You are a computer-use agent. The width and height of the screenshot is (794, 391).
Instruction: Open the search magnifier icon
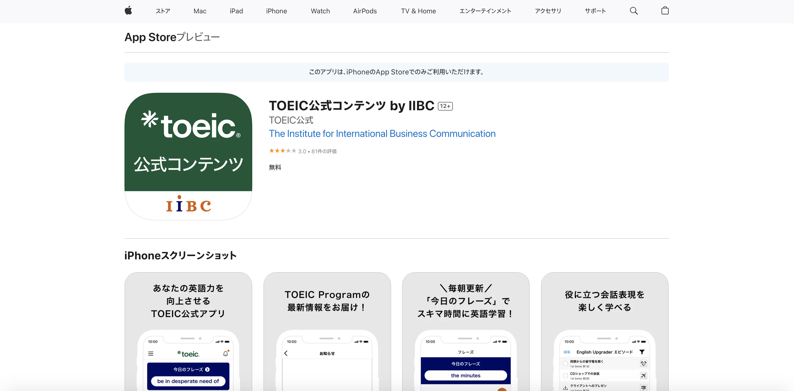click(634, 11)
